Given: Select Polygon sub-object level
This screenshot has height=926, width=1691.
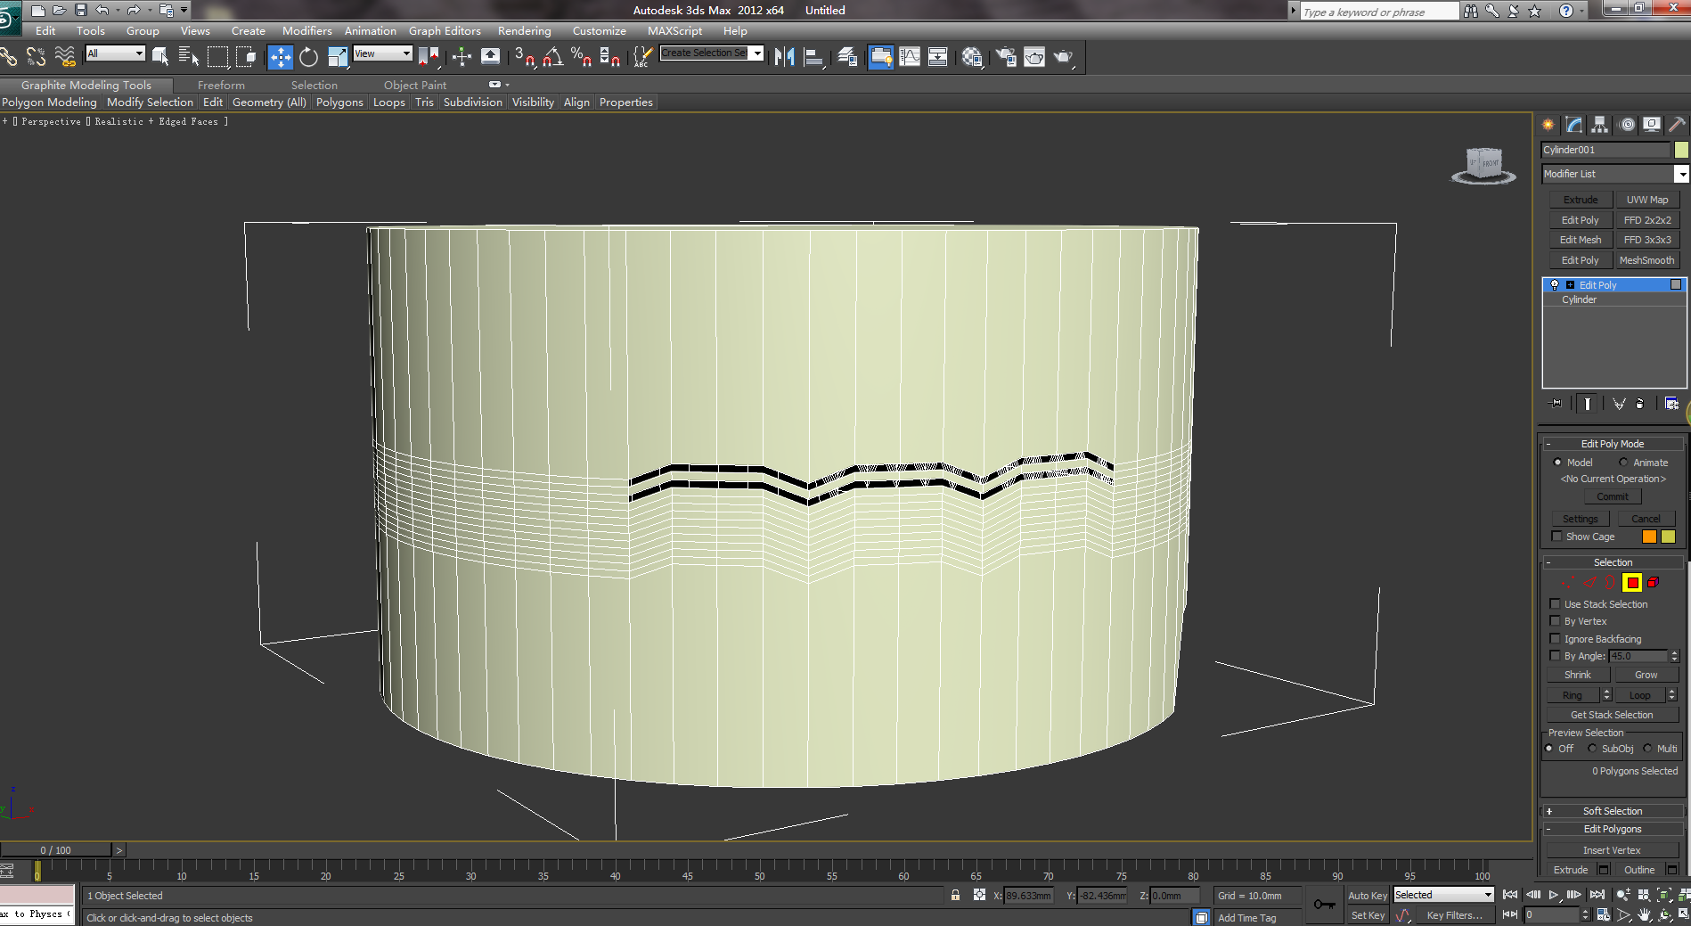Looking at the screenshot, I should pos(1632,583).
